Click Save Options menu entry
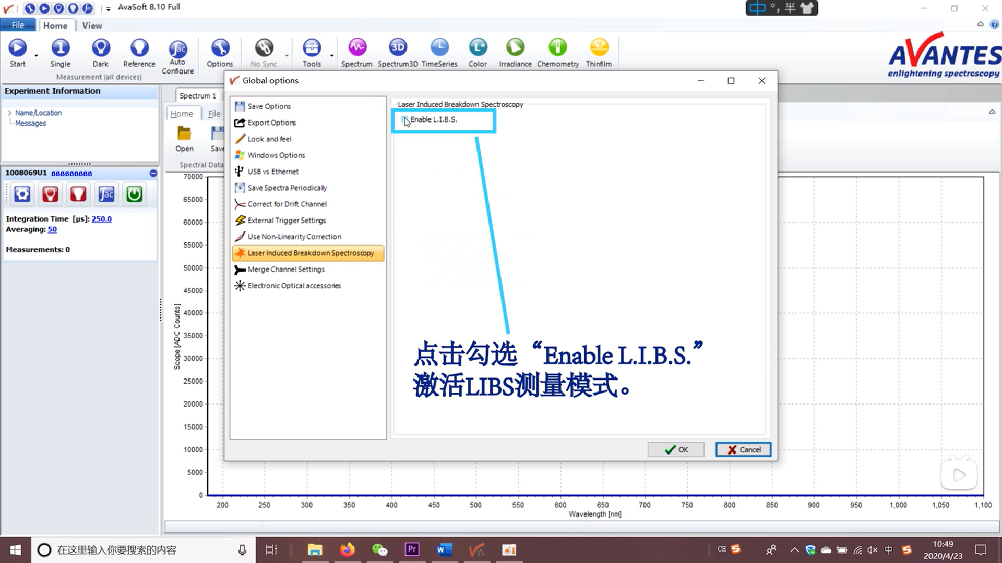The image size is (1002, 563). coord(268,106)
